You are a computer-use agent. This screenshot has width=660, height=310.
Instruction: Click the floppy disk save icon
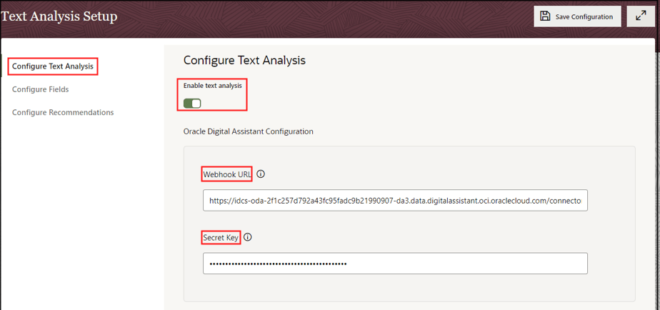click(545, 16)
